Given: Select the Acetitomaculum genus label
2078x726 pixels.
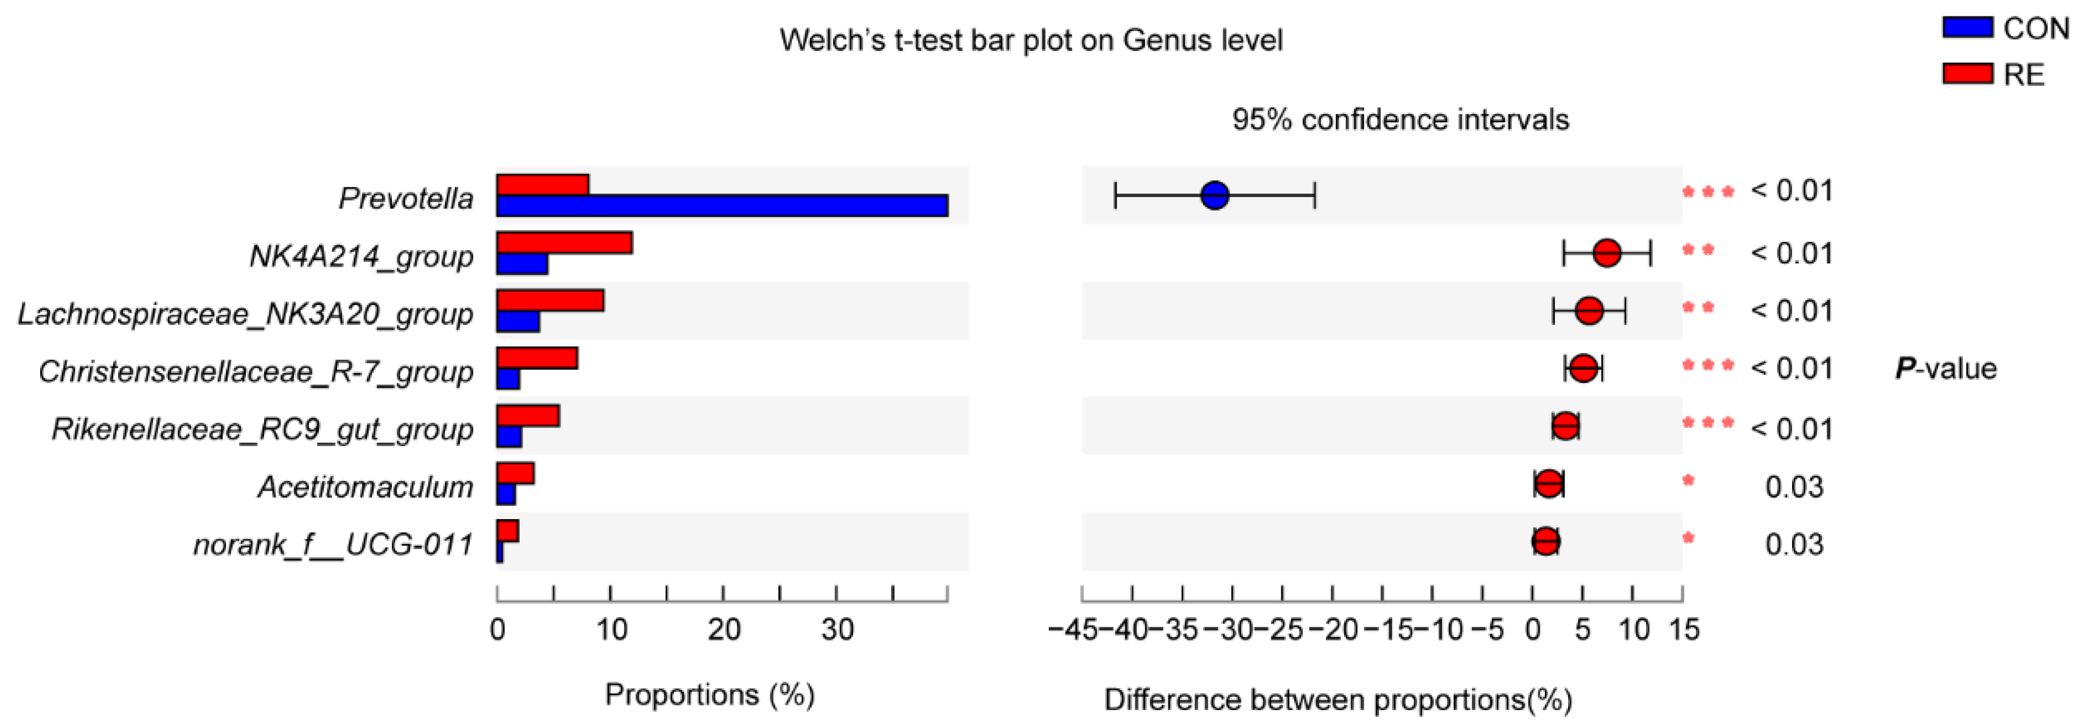Looking at the screenshot, I should pyautogui.click(x=366, y=487).
